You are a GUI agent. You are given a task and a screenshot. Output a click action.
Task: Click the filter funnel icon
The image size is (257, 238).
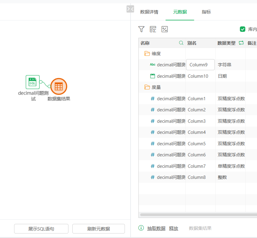click(x=141, y=29)
